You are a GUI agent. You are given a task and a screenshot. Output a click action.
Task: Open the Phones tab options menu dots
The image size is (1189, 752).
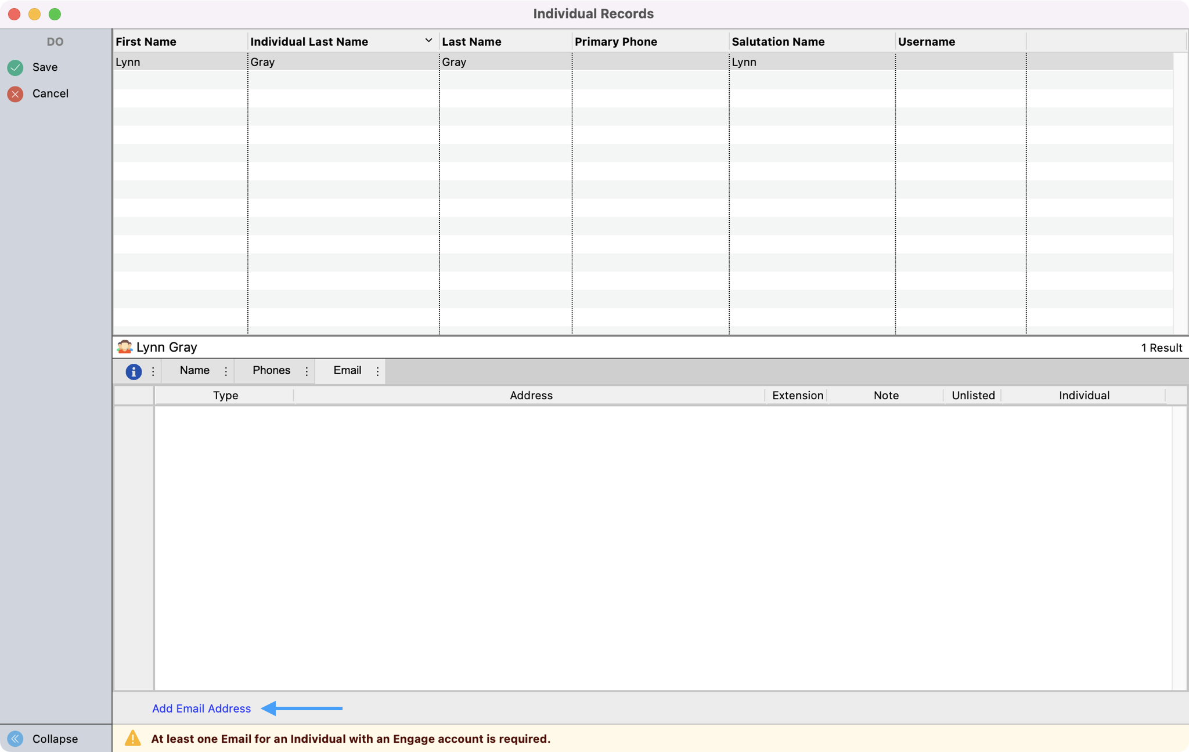tap(307, 371)
